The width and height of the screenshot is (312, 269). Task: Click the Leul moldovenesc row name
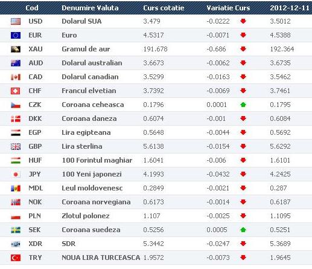92,188
